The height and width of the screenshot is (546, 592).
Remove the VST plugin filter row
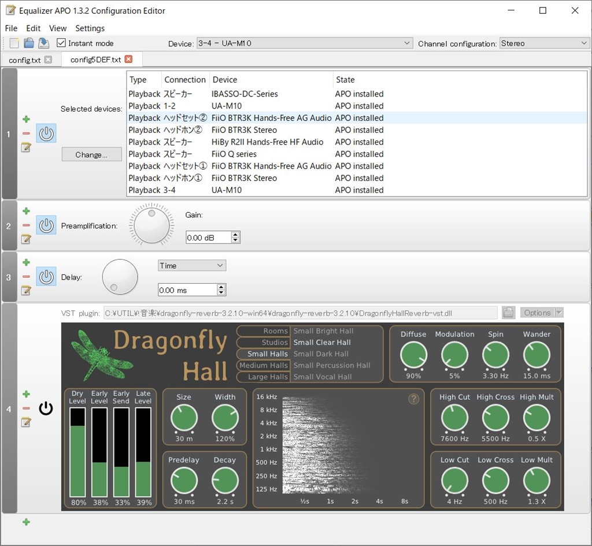point(26,408)
